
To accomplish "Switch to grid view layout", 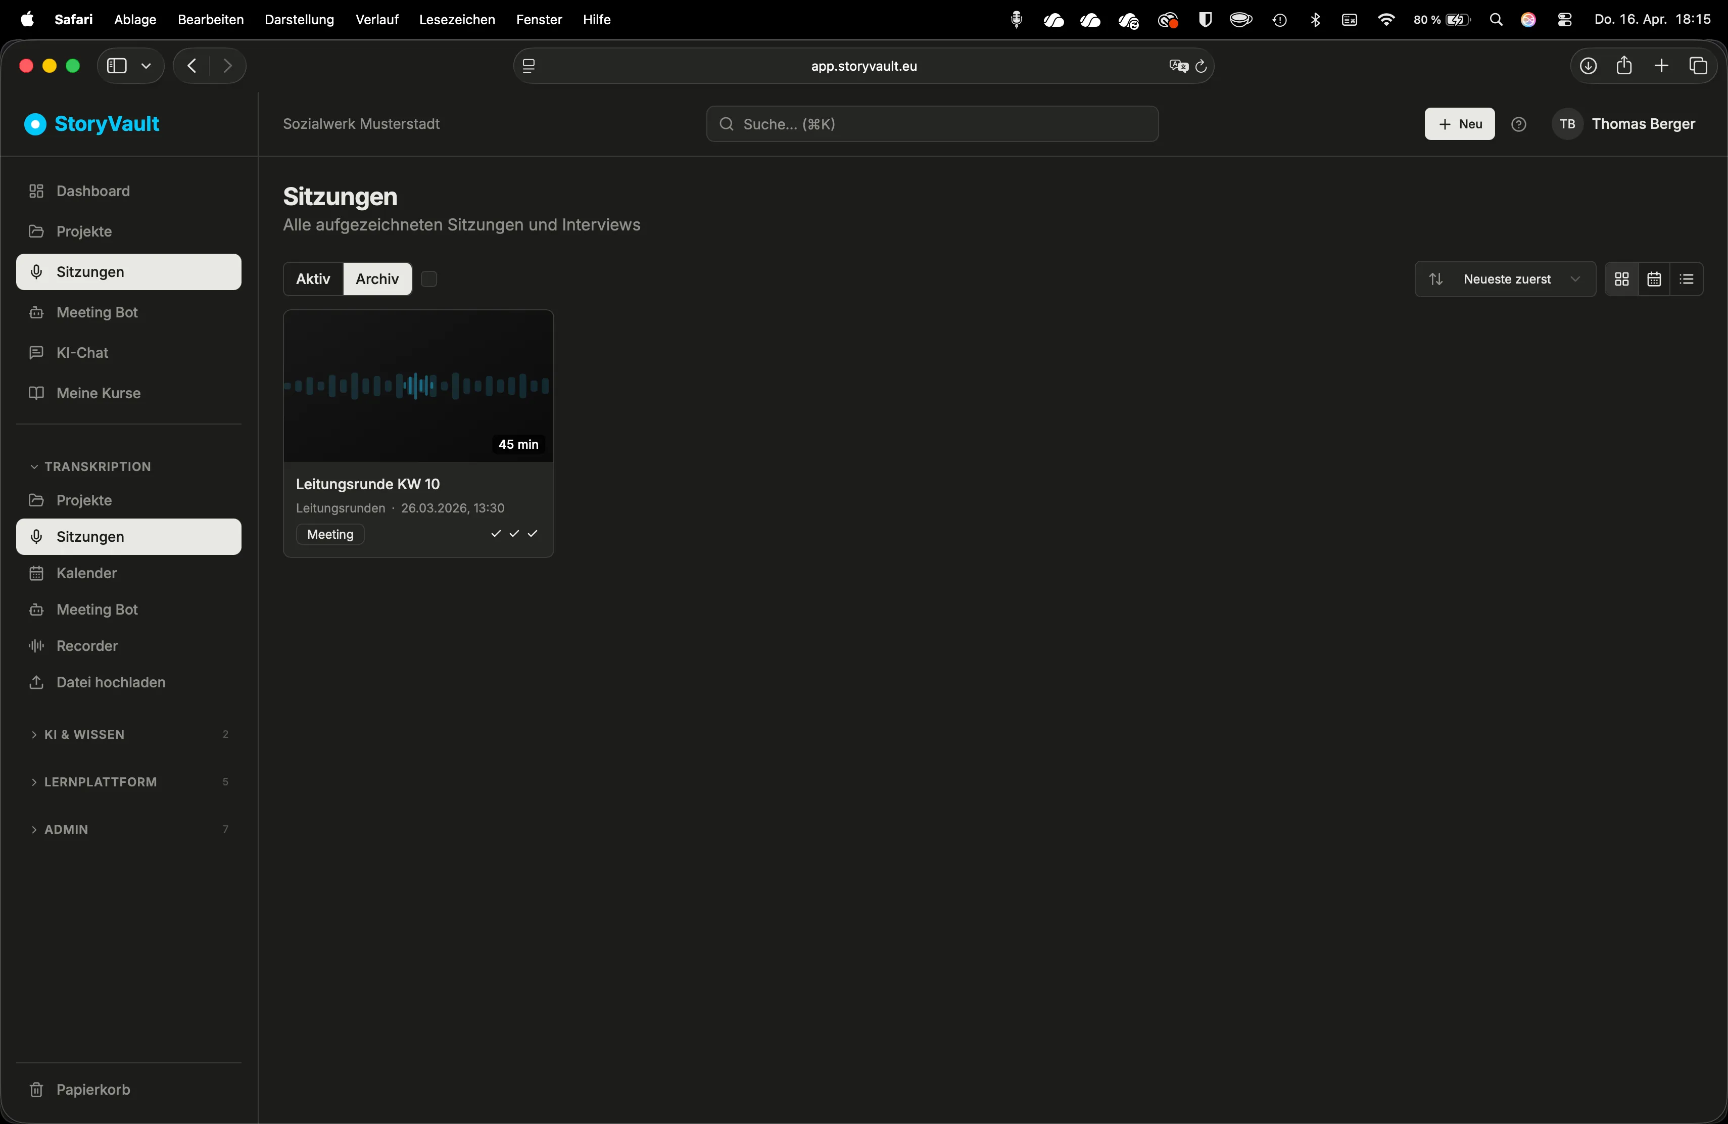I will [1621, 279].
